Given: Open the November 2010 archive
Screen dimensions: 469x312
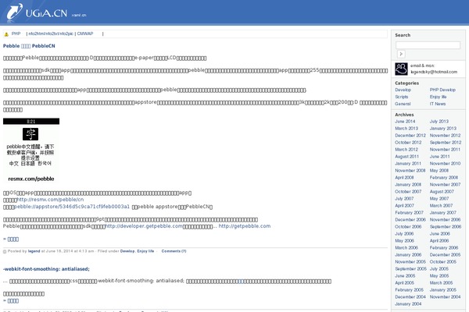Looking at the screenshot, I should tap(445, 164).
